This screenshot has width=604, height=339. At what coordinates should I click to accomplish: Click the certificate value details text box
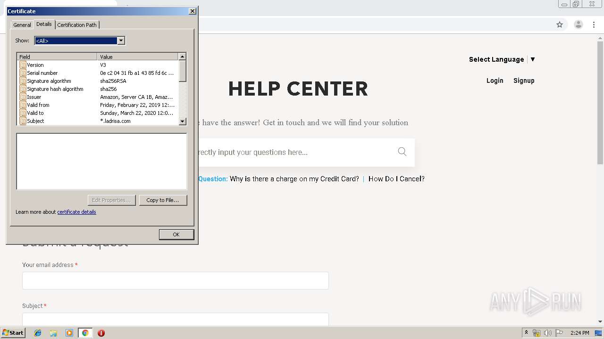[x=101, y=161]
